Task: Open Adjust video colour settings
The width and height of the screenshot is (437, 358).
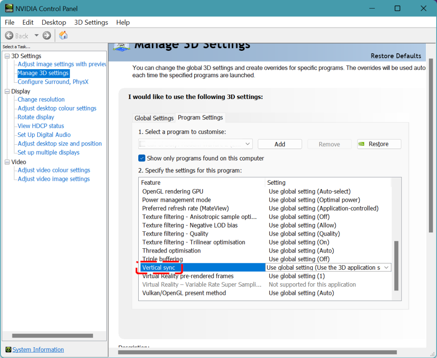Action: click(54, 170)
